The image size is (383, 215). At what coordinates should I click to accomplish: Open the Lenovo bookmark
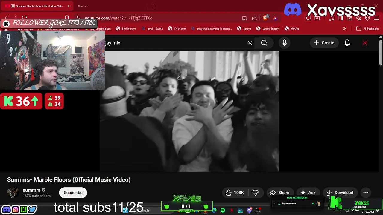pos(244,29)
